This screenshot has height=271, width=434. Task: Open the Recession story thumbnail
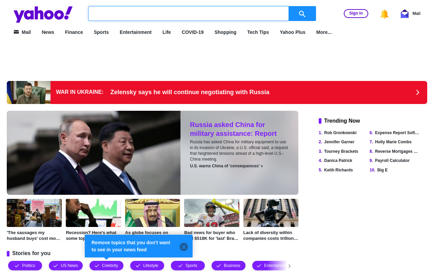(93, 213)
